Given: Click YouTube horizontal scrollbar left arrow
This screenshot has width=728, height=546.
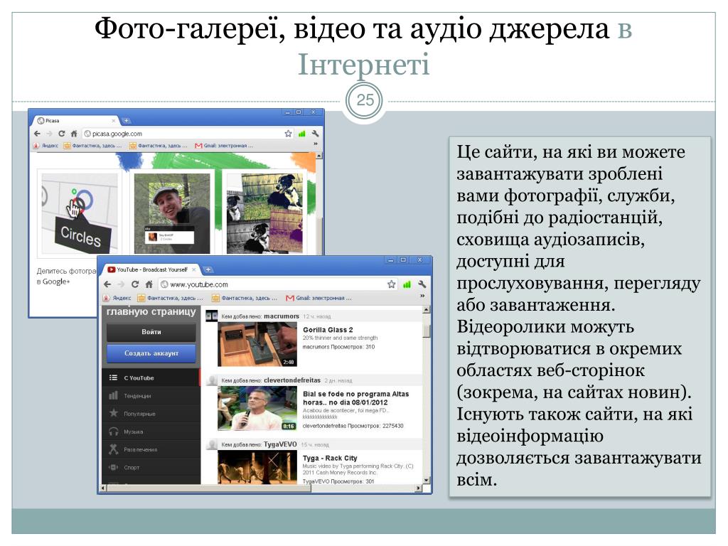Looking at the screenshot, I should (x=104, y=488).
